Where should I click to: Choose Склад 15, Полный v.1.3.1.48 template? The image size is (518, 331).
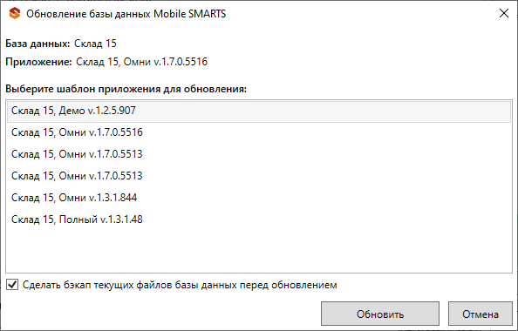tap(259, 220)
